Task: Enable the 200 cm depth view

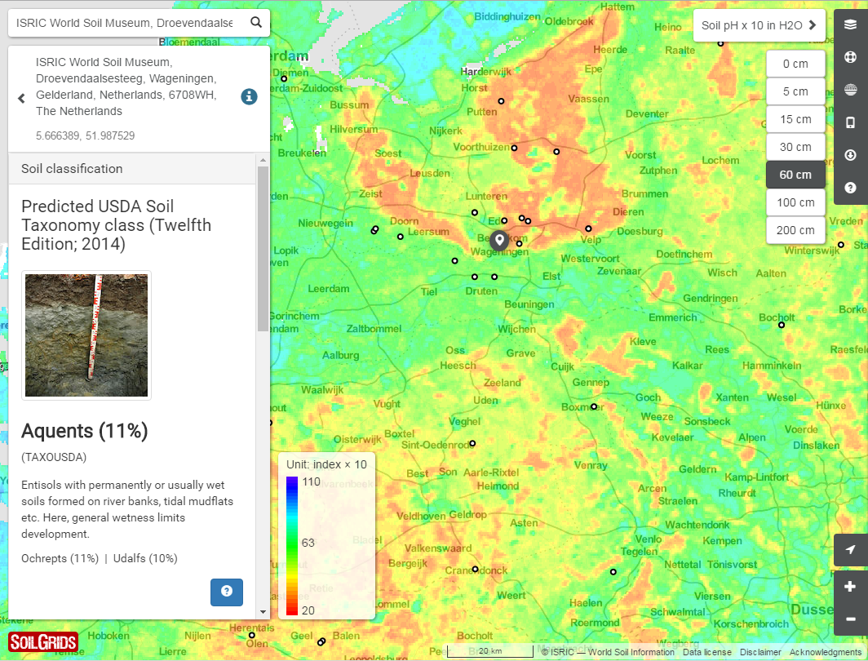Action: click(x=795, y=229)
